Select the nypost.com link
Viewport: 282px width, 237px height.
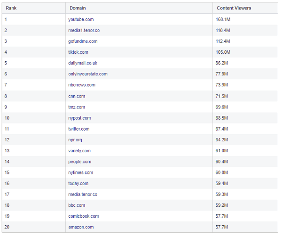click(x=79, y=118)
